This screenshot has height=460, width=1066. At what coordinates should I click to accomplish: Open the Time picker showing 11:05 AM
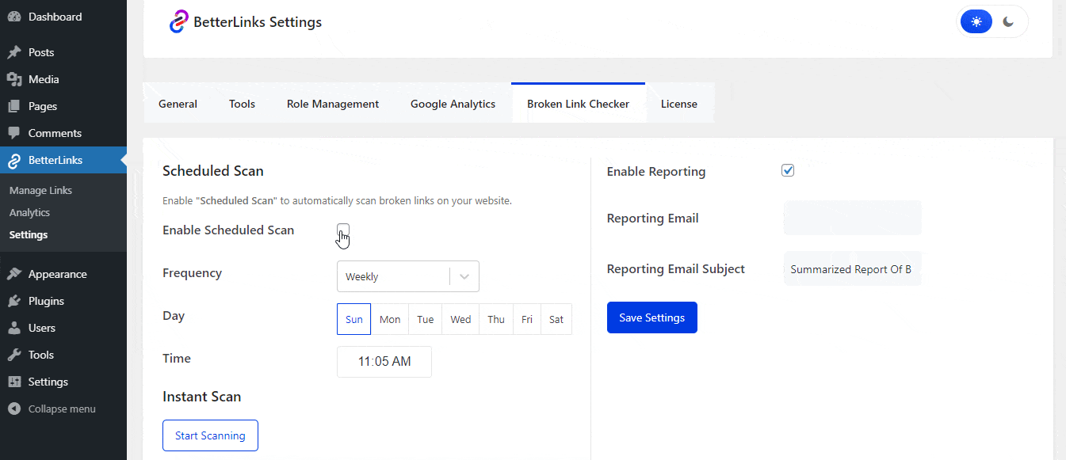384,361
